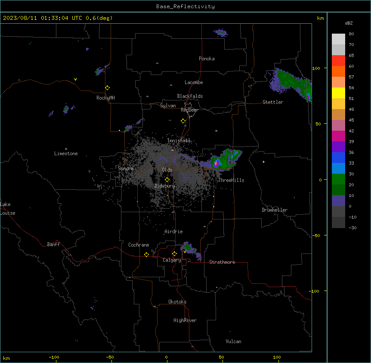This screenshot has height=363, width=371.
Task: Click the asterisk marker above Limestone
Action: click(66, 149)
